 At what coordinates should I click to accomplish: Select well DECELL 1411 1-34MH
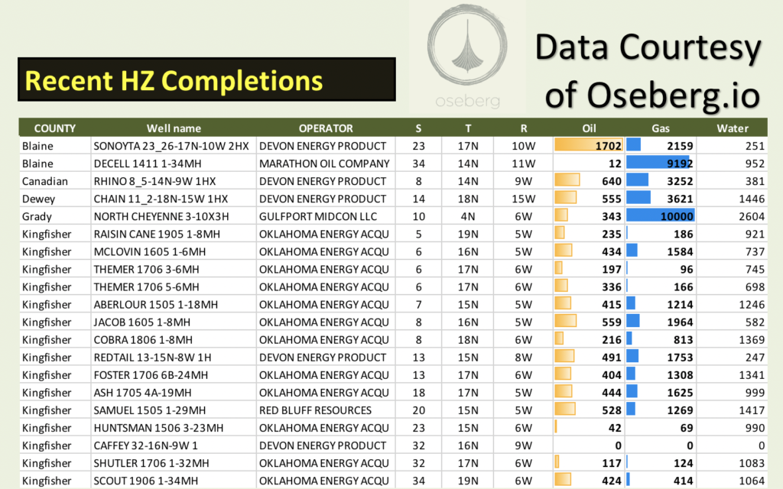[x=148, y=164]
